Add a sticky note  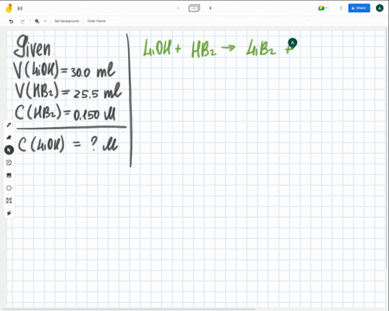(x=9, y=163)
